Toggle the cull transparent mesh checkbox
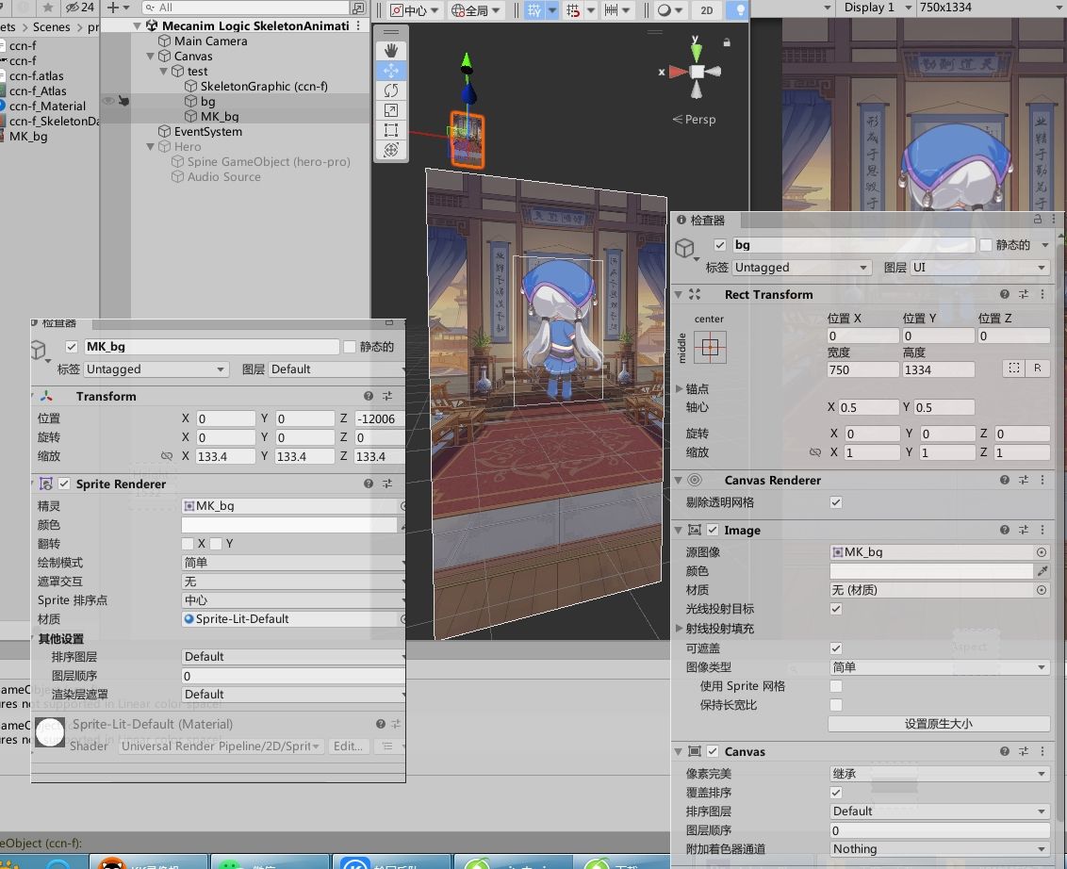The image size is (1067, 869). tap(836, 502)
